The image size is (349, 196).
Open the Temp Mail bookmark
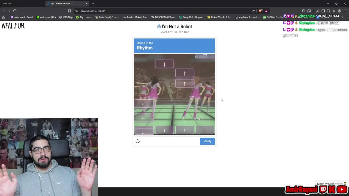[191, 17]
